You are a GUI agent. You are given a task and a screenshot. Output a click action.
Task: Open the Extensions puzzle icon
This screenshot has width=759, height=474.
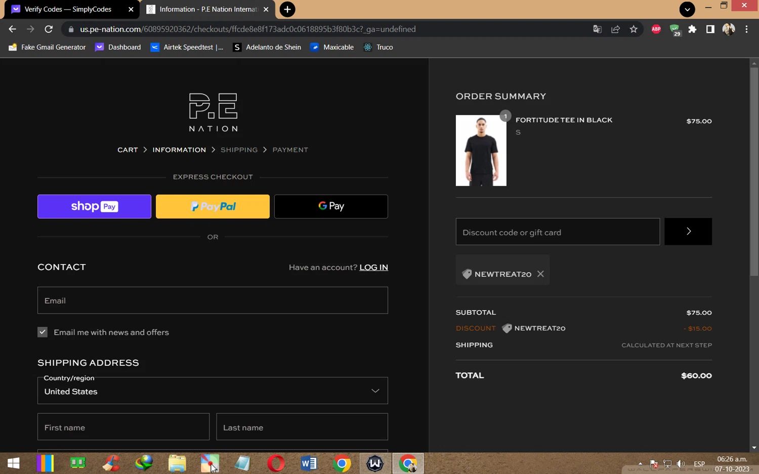(x=692, y=29)
